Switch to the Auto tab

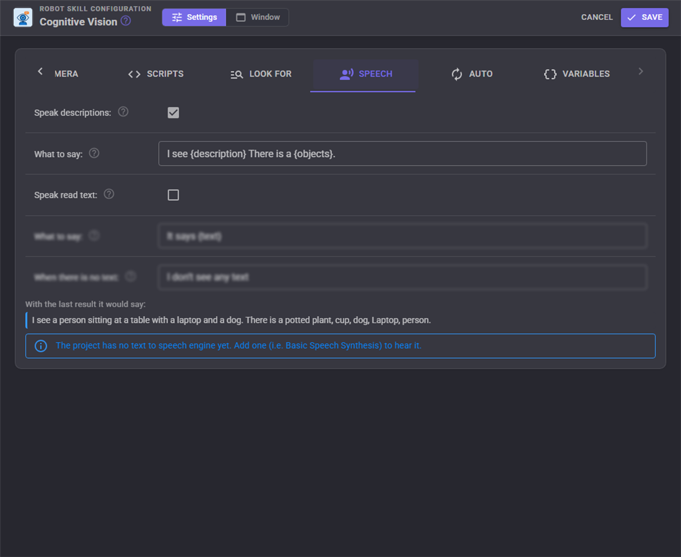(472, 75)
